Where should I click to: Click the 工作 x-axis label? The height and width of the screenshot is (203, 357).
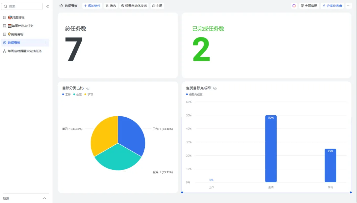(x=212, y=187)
